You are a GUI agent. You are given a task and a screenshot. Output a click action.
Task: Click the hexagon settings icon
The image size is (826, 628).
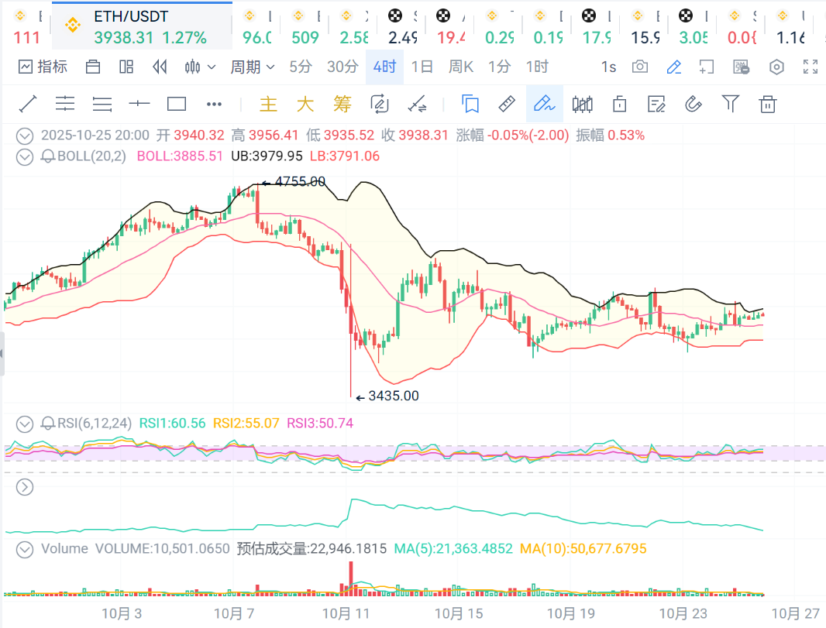[776, 67]
